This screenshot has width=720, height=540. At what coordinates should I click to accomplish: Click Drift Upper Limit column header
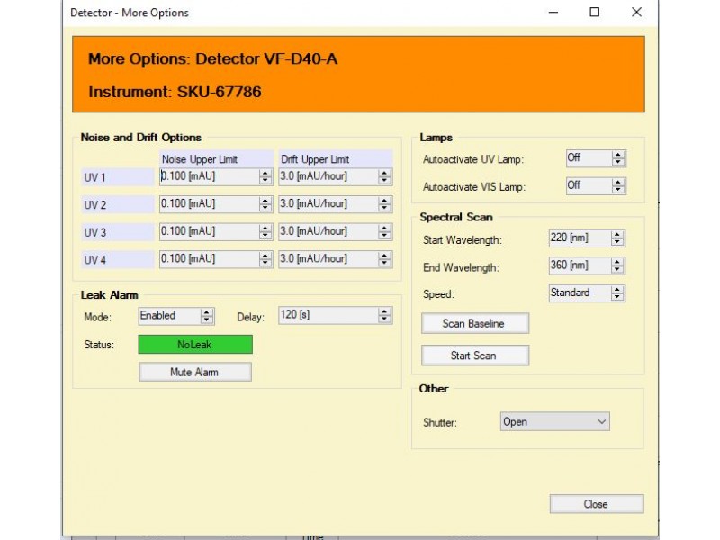pyautogui.click(x=336, y=159)
